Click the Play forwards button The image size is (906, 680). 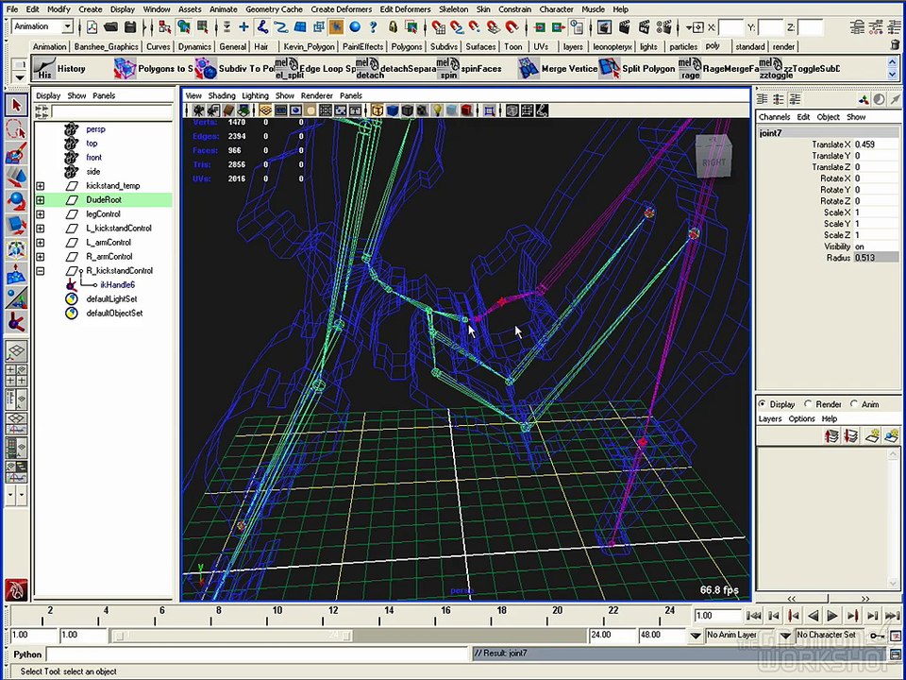[832, 616]
